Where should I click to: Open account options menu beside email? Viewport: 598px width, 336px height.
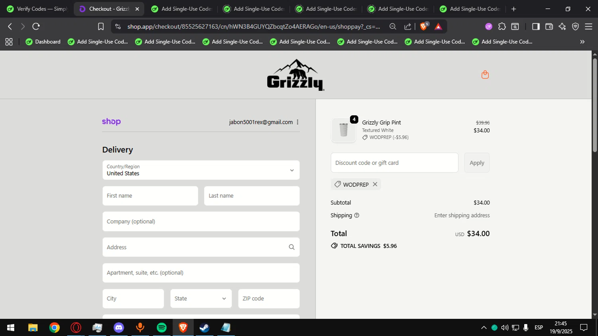(x=297, y=122)
